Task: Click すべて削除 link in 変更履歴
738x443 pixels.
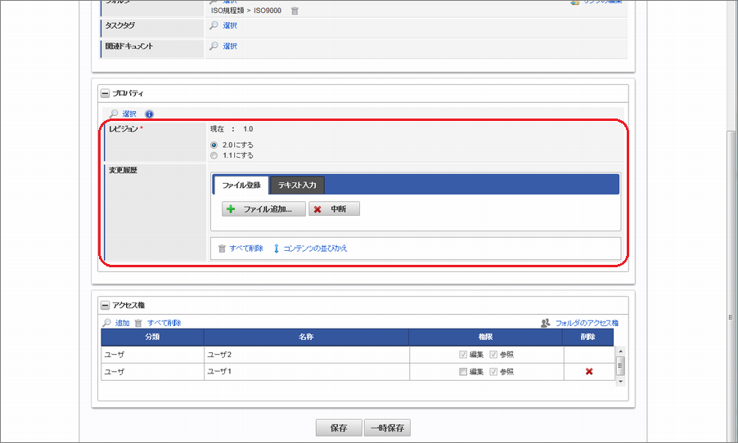Action: point(246,248)
